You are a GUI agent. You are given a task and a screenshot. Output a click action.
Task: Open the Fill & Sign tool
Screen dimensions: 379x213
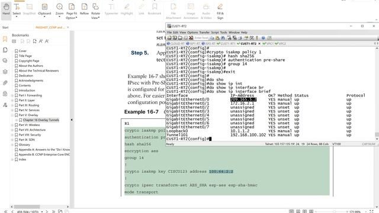pos(220,11)
